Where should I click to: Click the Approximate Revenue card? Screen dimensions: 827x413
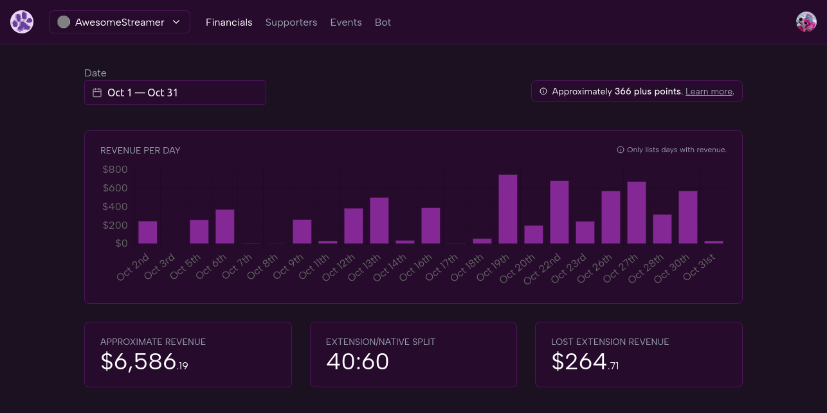pyautogui.click(x=188, y=354)
